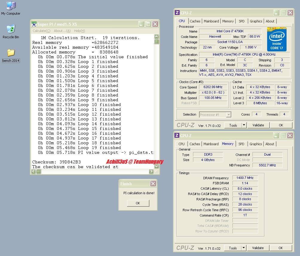The width and height of the screenshot is (300, 256).
Task: Switch to Graphics tab in upper CPU-Z
Action: pos(256,21)
